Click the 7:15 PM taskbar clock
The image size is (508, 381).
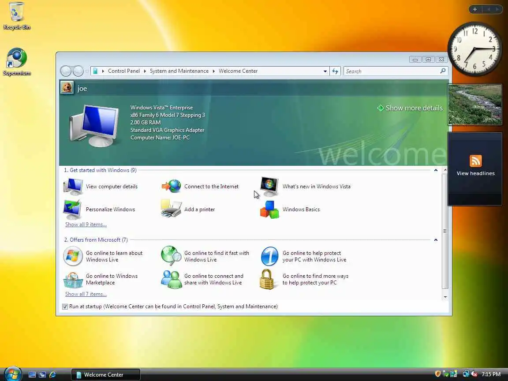tap(491, 374)
